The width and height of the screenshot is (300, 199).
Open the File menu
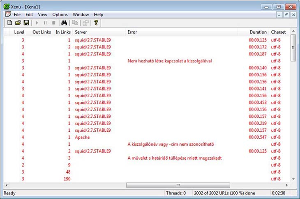tap(17, 15)
